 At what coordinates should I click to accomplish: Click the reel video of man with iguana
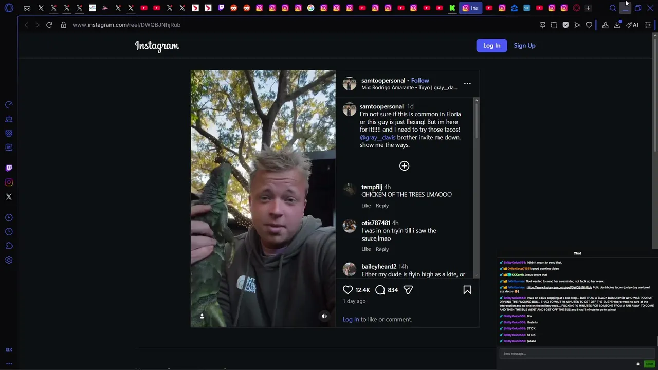click(x=263, y=198)
